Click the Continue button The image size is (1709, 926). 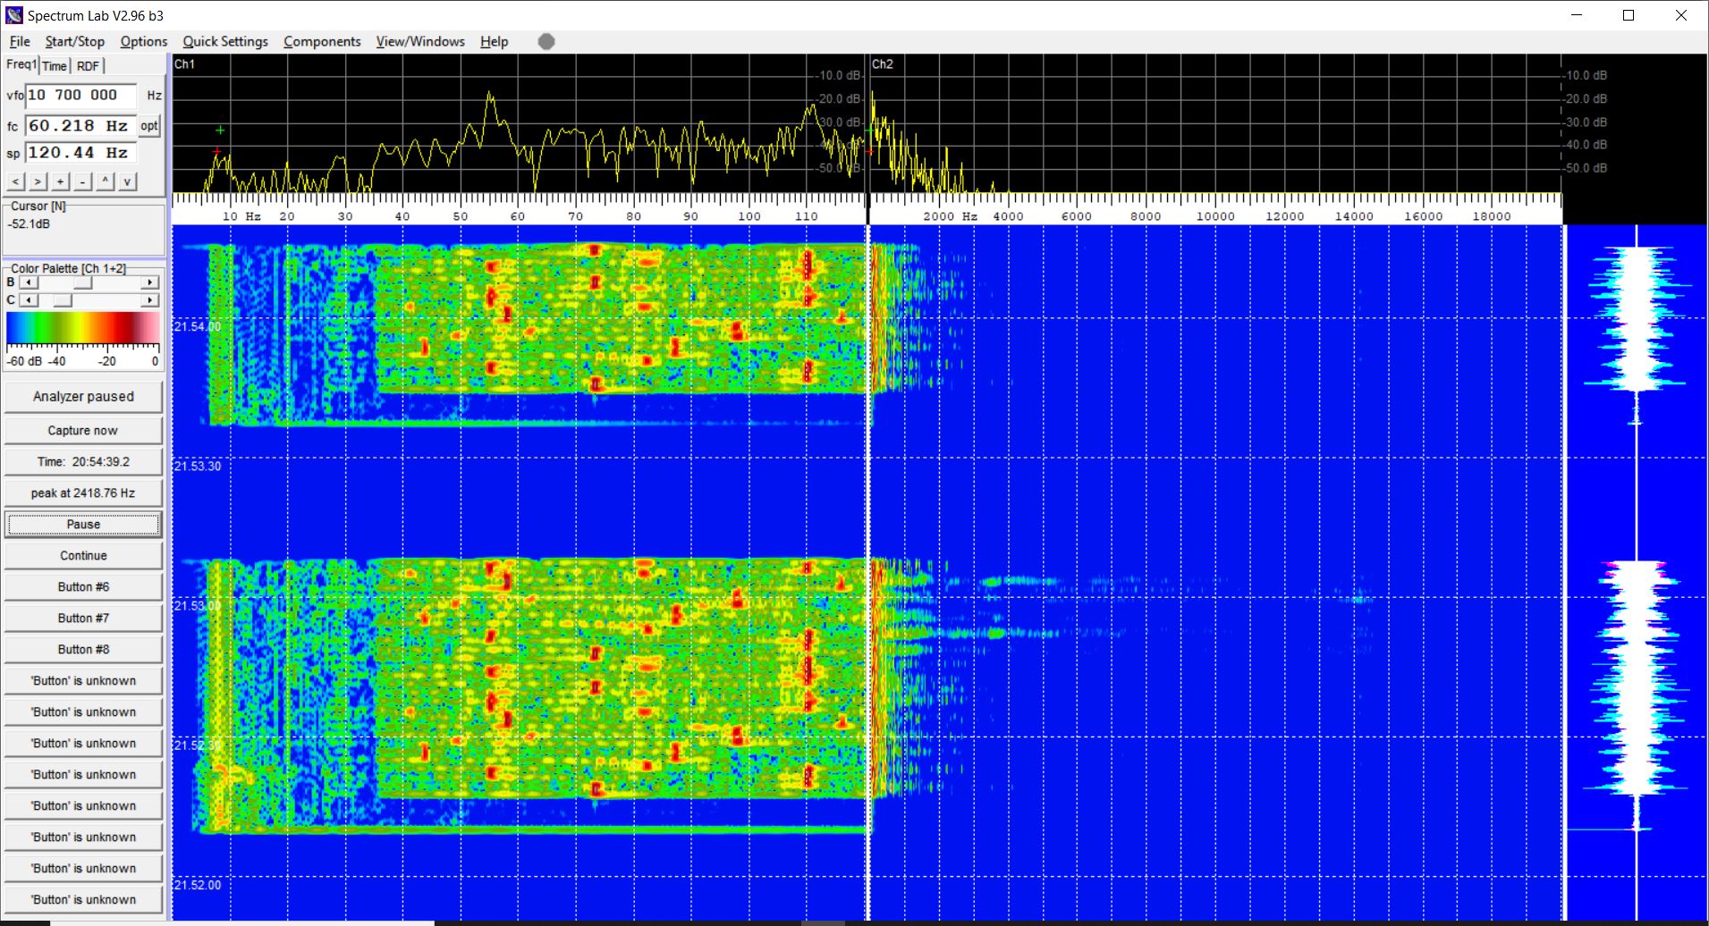pos(83,555)
